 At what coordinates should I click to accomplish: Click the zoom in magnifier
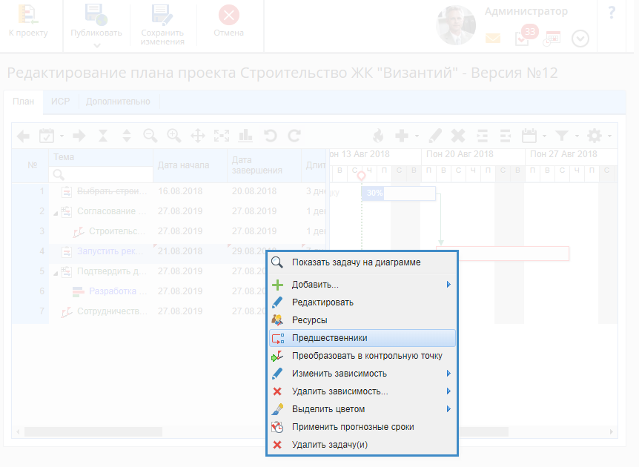(x=174, y=136)
